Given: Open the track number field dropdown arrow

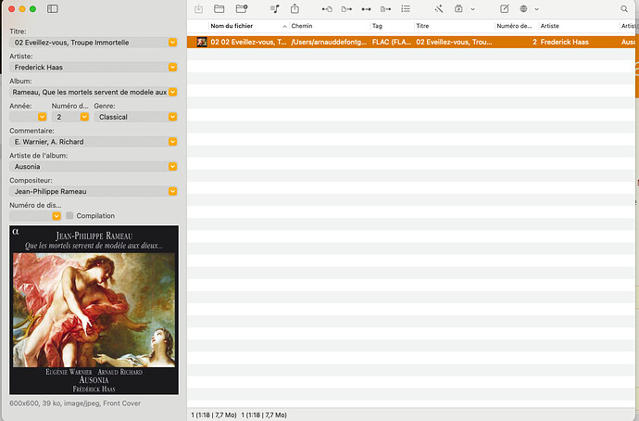Looking at the screenshot, I should 84,117.
